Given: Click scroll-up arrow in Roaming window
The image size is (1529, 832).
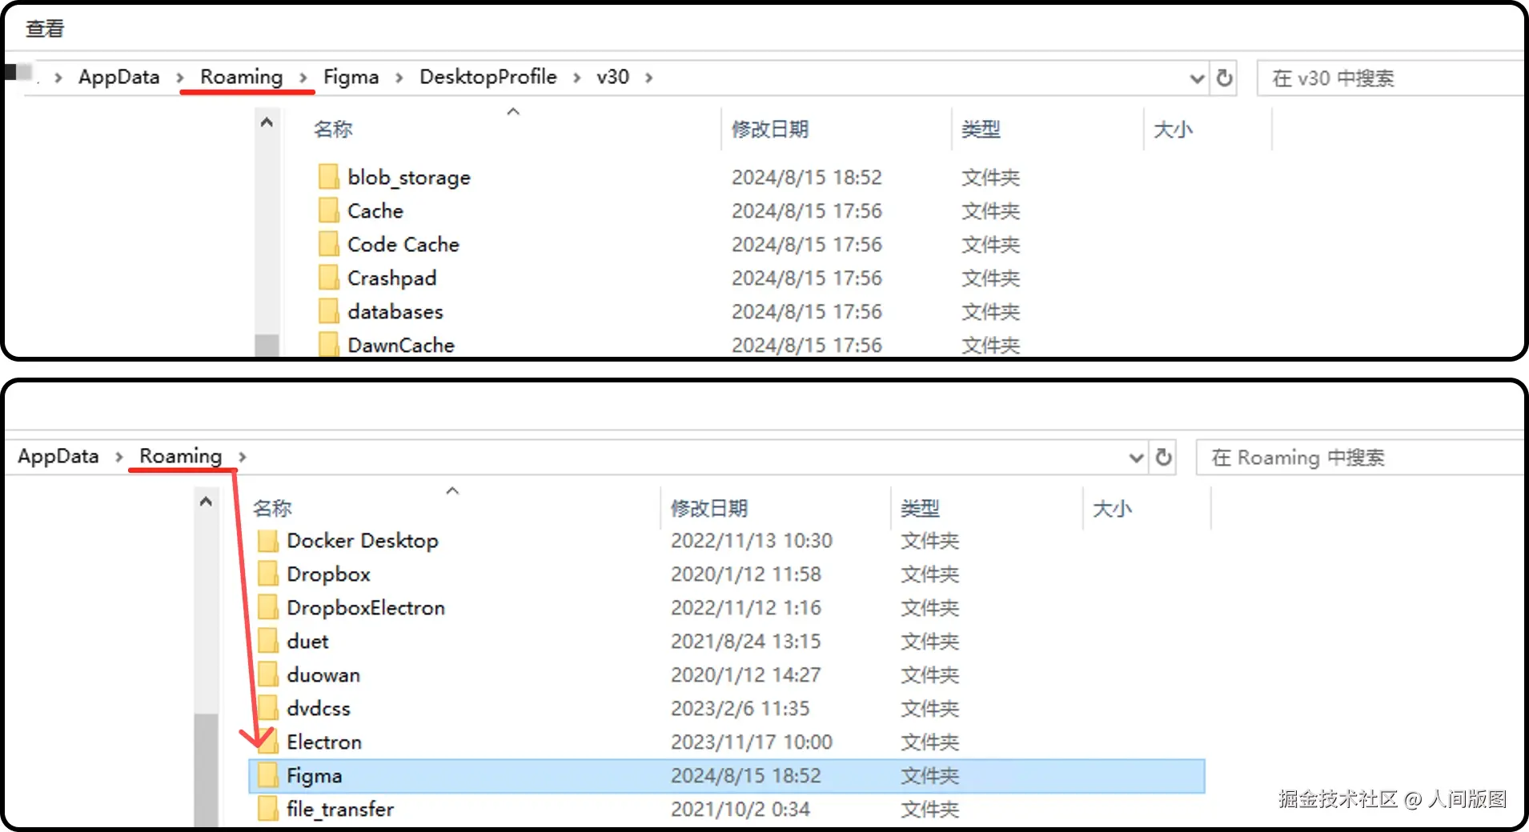Looking at the screenshot, I should click(206, 502).
